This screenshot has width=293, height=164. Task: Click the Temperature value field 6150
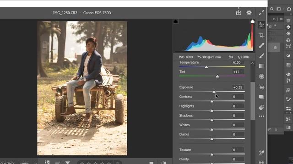click(238, 62)
